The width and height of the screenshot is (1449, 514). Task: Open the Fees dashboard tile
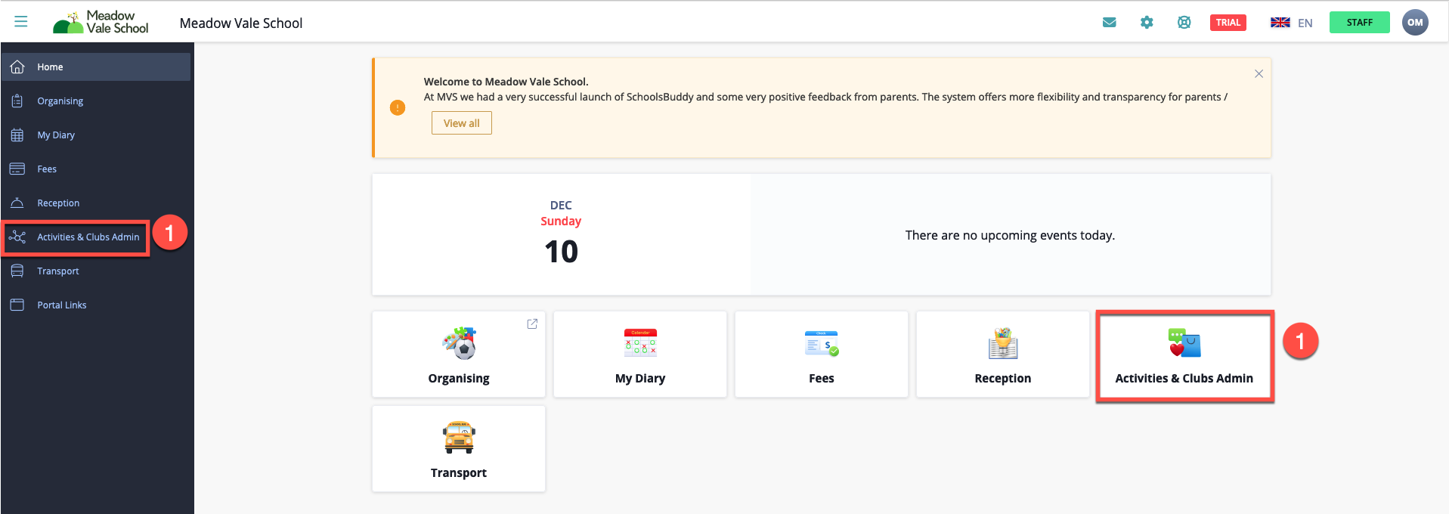click(x=821, y=355)
